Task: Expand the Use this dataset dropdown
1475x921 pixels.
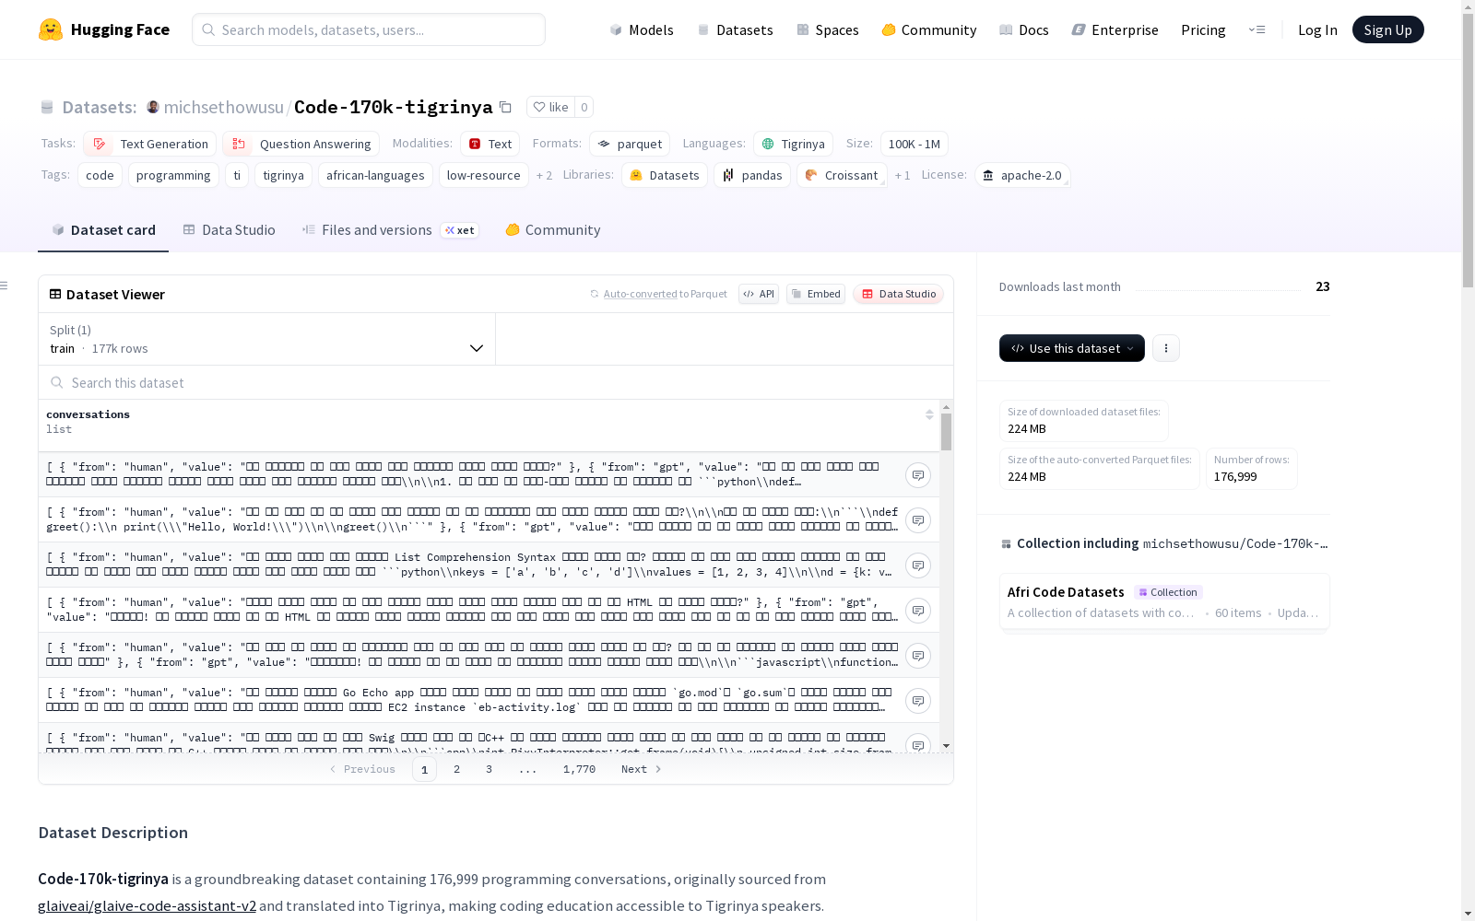Action: click(x=1072, y=348)
